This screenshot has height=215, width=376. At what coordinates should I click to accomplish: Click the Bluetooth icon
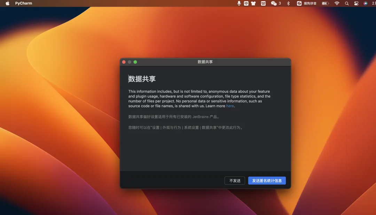(288, 3)
